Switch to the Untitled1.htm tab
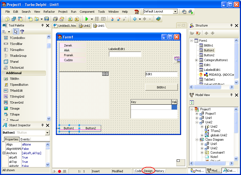241x175 pixels. pyautogui.click(x=65, y=26)
